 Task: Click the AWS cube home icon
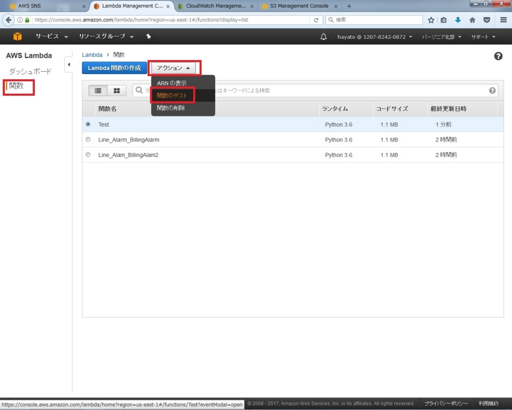17,37
